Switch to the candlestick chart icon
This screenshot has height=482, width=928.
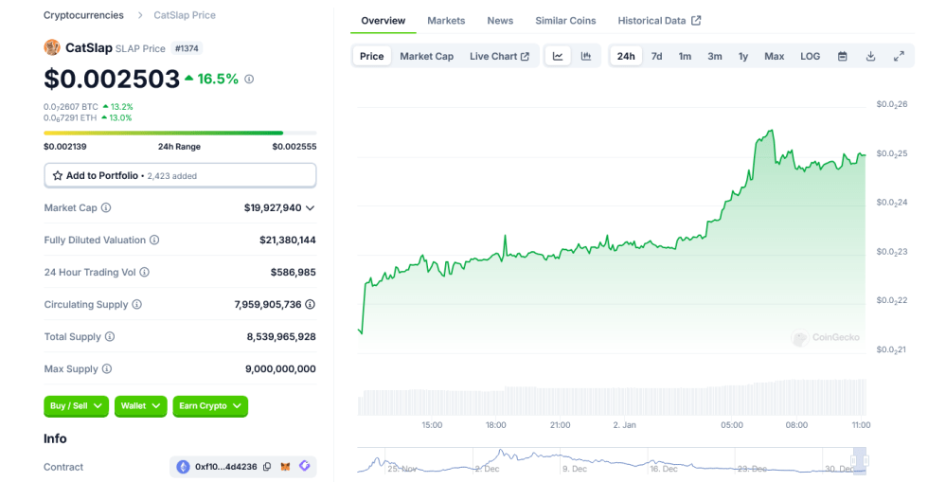[586, 57]
